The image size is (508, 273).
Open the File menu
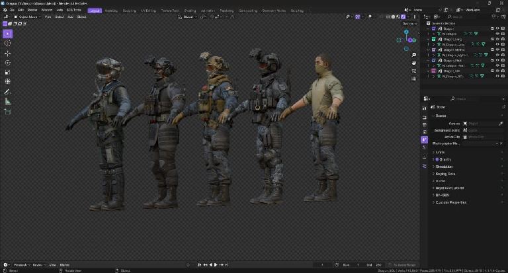pyautogui.click(x=12, y=11)
